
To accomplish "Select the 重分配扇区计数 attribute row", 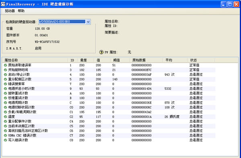I will 109,79.
